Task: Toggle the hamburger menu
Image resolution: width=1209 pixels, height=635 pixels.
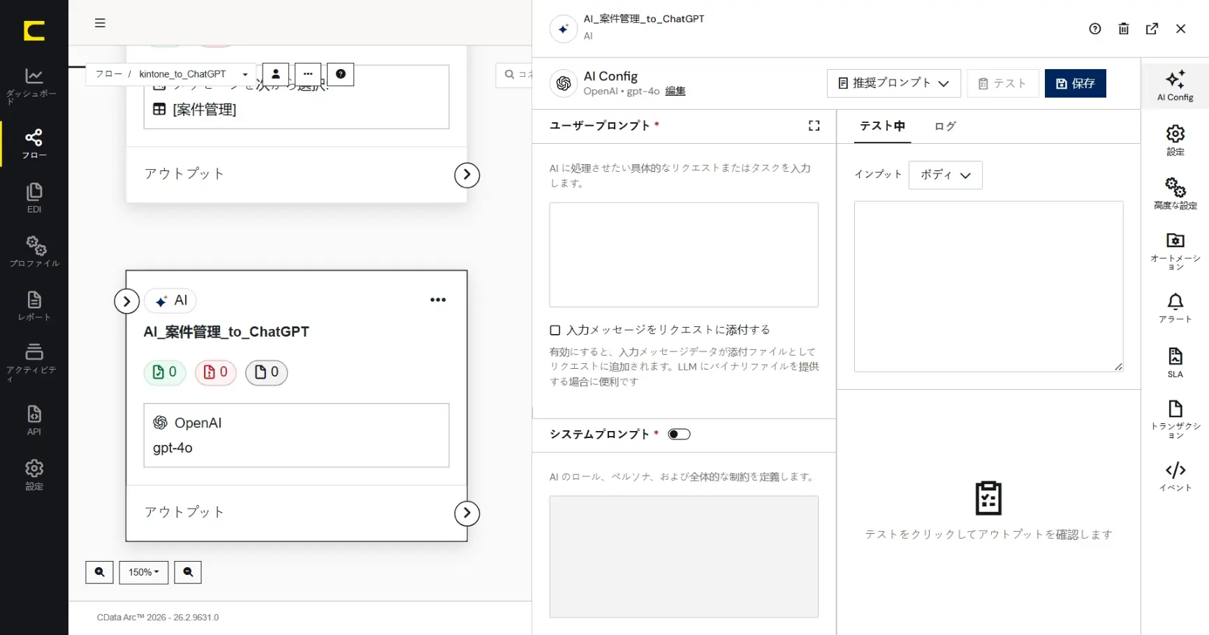Action: click(x=100, y=23)
